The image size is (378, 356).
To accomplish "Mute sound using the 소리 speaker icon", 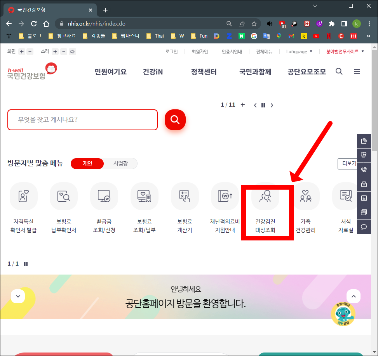I will [x=72, y=51].
